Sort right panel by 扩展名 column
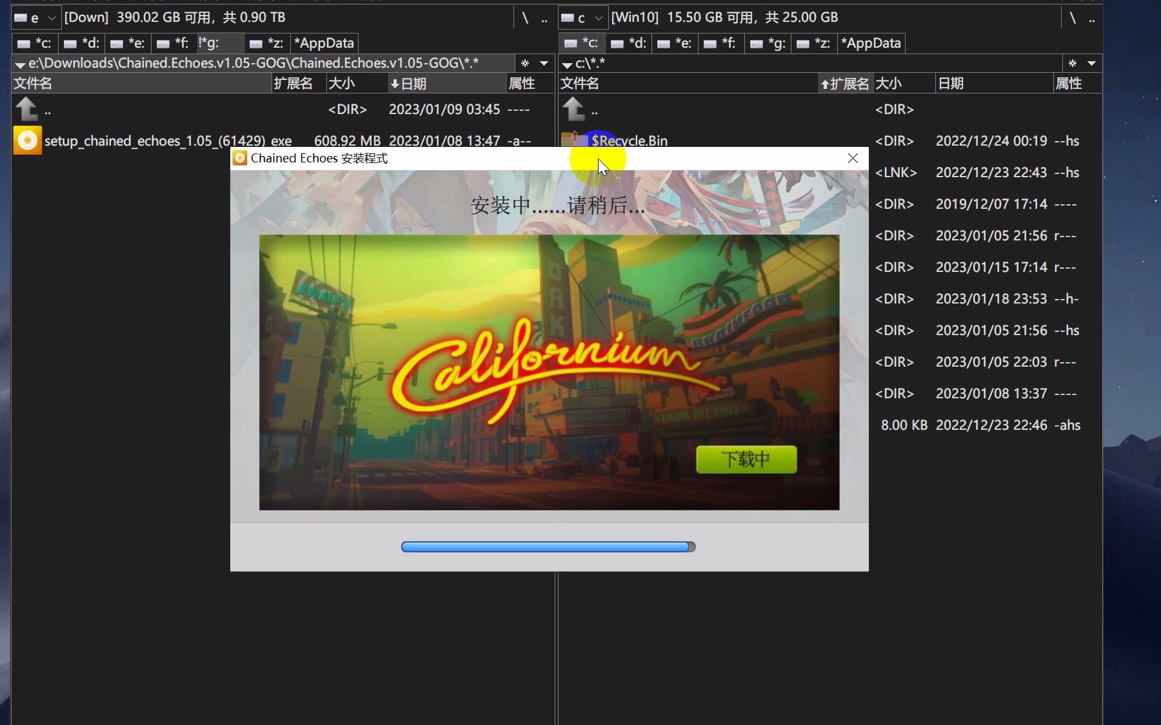 (x=845, y=83)
